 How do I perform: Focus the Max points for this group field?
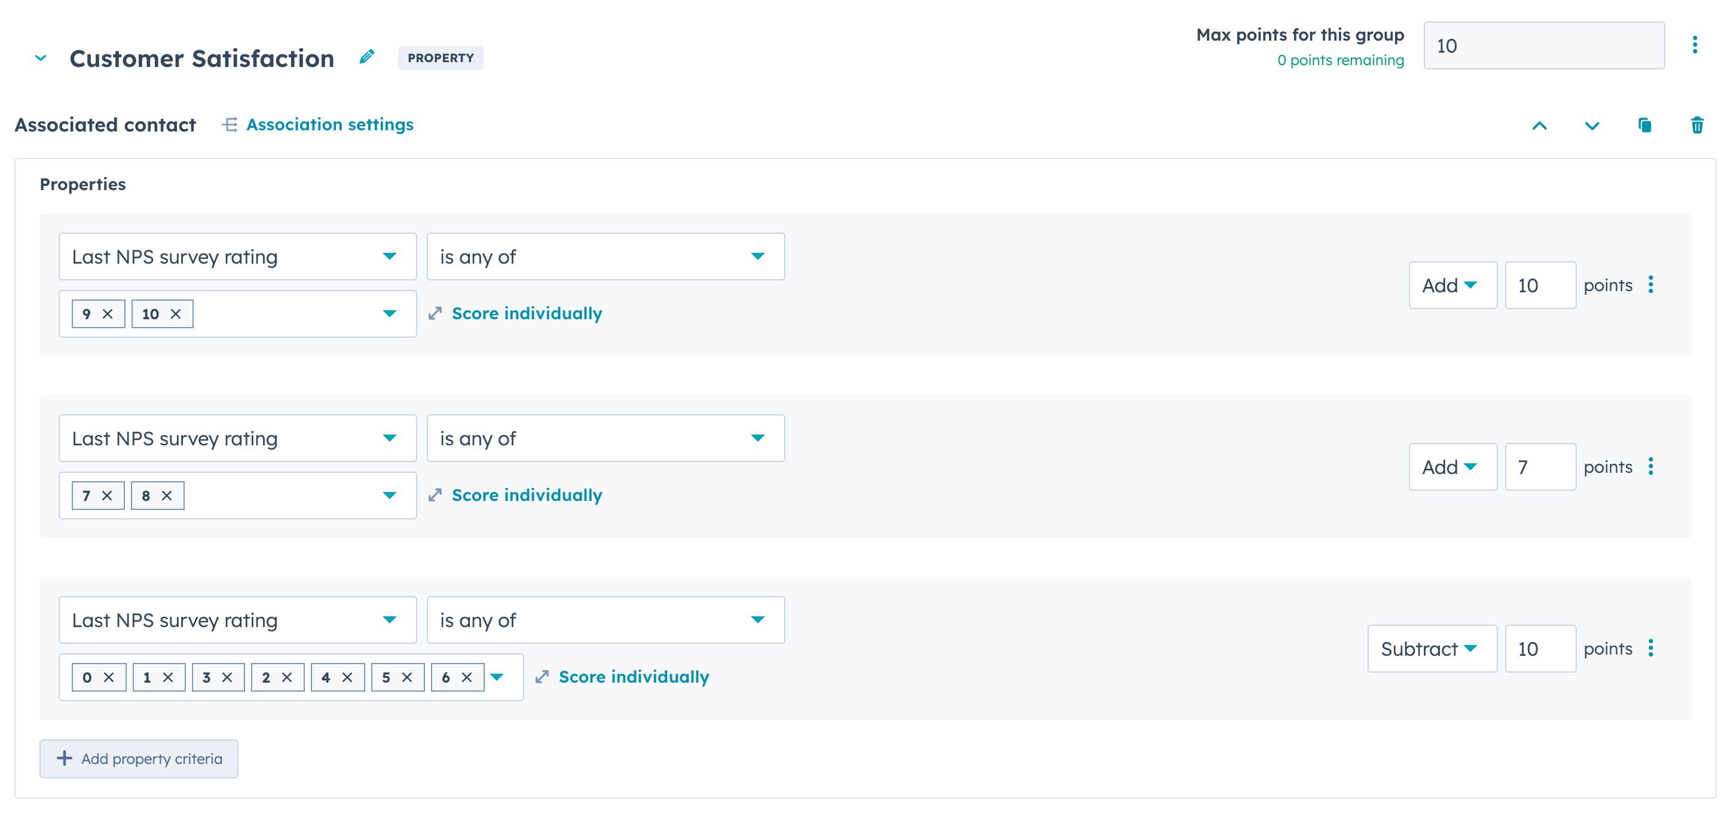point(1543,45)
